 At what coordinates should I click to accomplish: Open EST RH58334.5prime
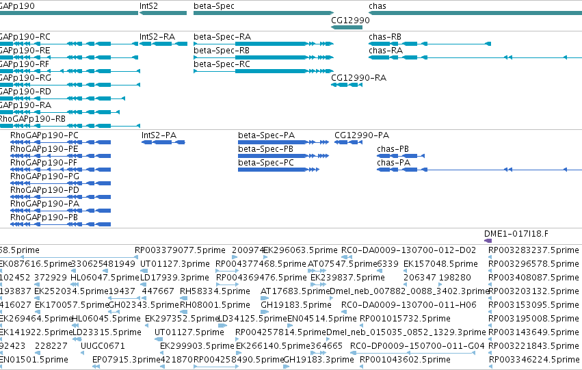tap(215, 292)
